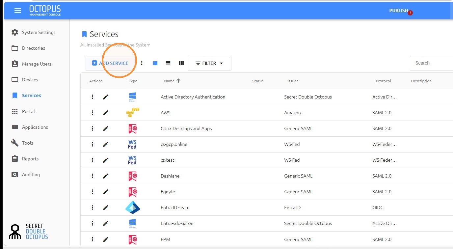The image size is (453, 249).
Task: Click the System Settings gear icon
Action: 15,32
